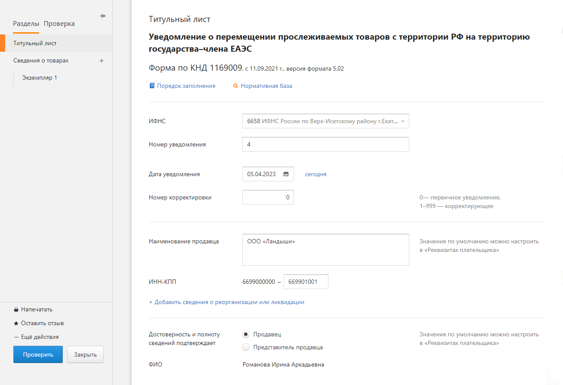Open the calendar icon in the Дата уведомления field
The height and width of the screenshot is (385, 563).
coord(286,174)
